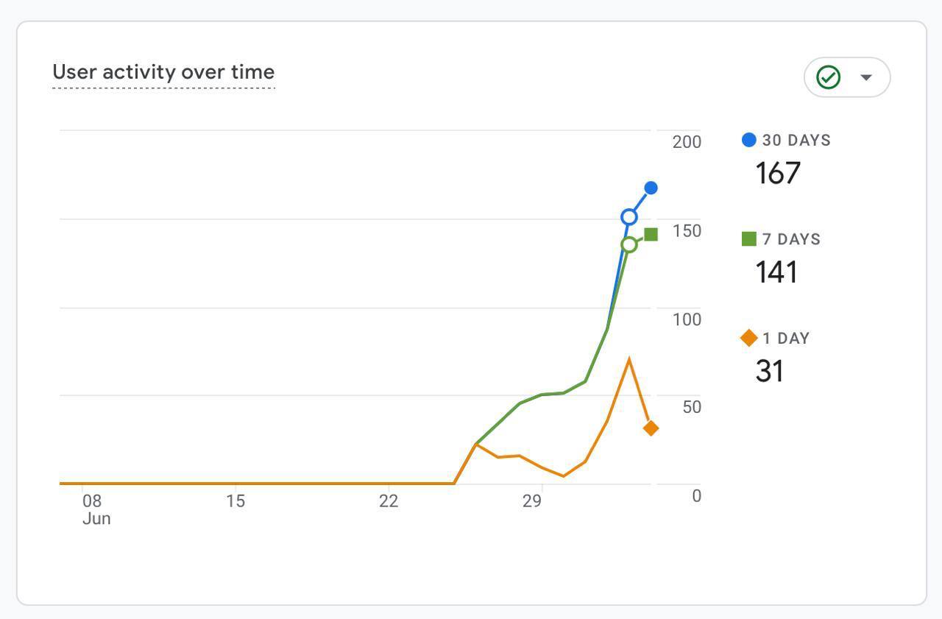Click the green square 7 DAYS legend icon
This screenshot has height=619, width=942.
point(749,238)
